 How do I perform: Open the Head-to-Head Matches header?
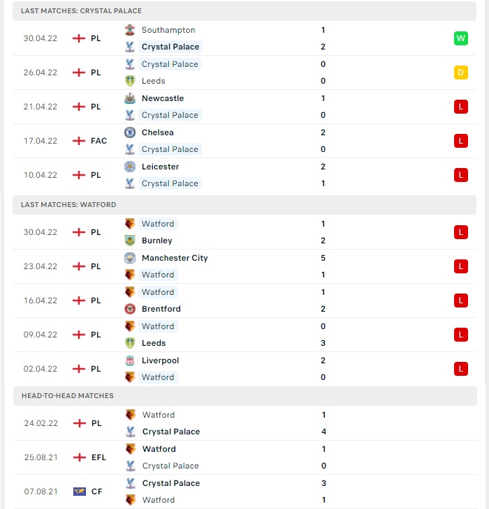(x=245, y=396)
